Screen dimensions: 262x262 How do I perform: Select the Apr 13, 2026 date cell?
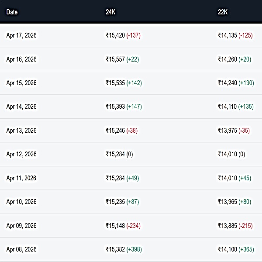[21, 131]
